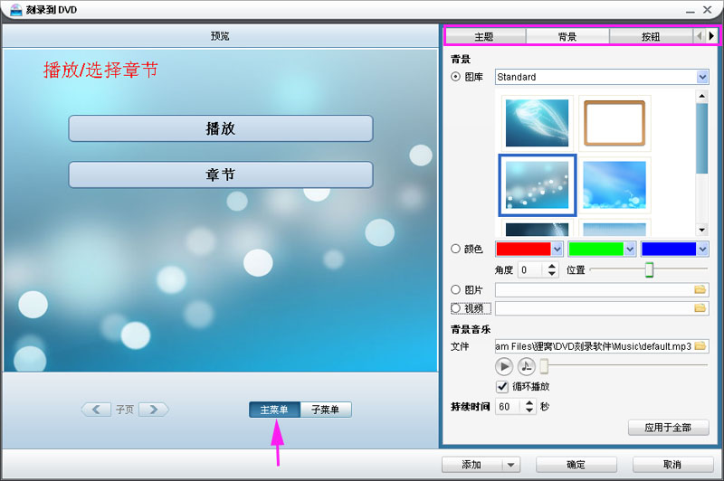
Task: Go to the next sub page
Action: tap(154, 409)
